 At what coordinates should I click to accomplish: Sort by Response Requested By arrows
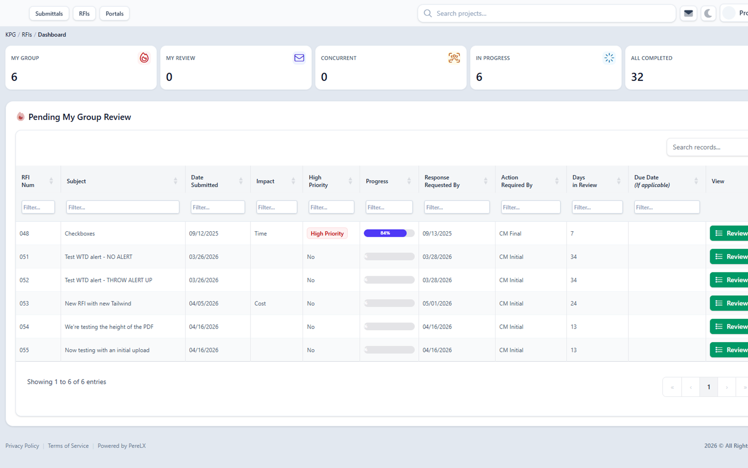(x=485, y=181)
